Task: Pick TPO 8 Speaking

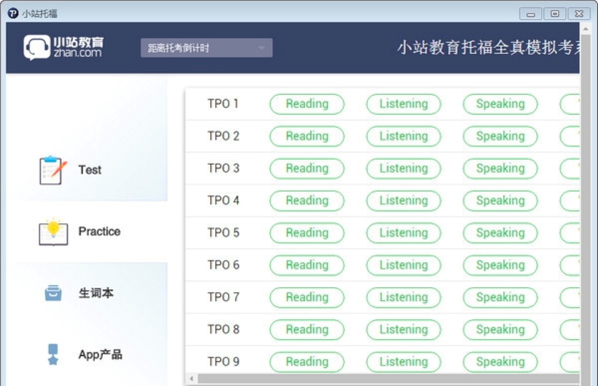Action: [x=500, y=330]
